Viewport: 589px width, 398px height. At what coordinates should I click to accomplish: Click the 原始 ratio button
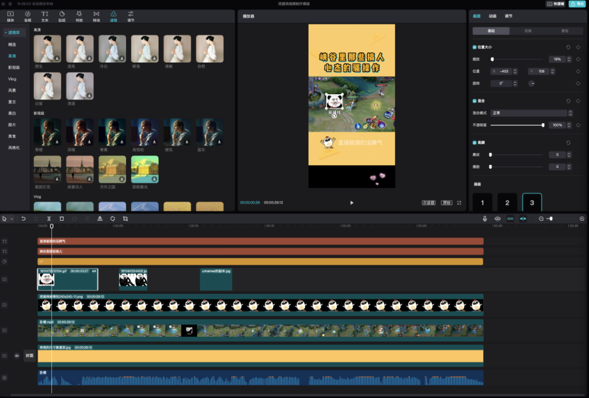(x=447, y=203)
